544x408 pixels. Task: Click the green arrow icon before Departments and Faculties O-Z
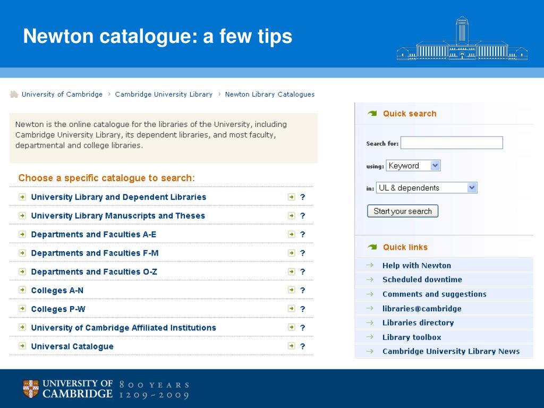click(x=22, y=271)
